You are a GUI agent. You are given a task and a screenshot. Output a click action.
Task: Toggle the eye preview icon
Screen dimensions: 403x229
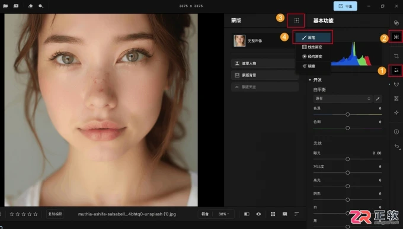pos(258,214)
